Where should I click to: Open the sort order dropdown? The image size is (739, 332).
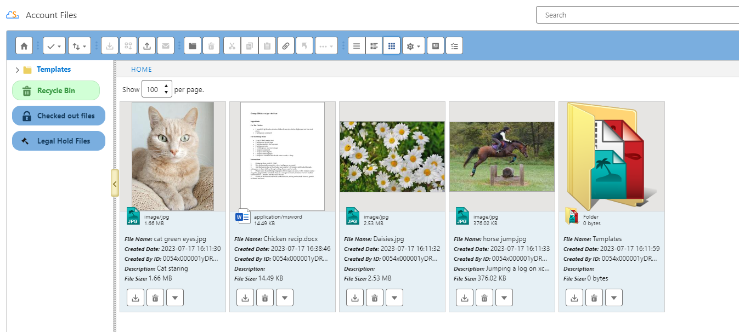point(80,46)
